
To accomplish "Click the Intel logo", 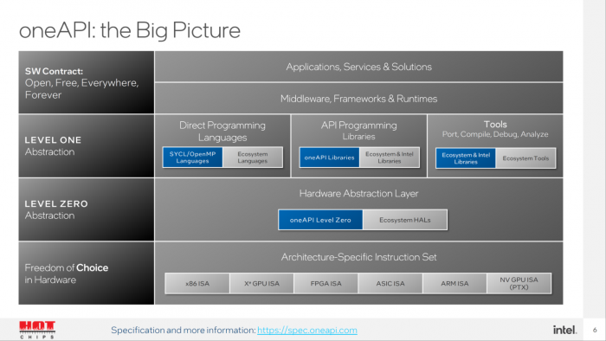I will tap(564, 330).
